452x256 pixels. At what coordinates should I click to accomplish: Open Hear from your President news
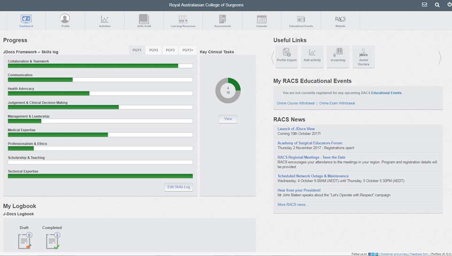pos(299,190)
